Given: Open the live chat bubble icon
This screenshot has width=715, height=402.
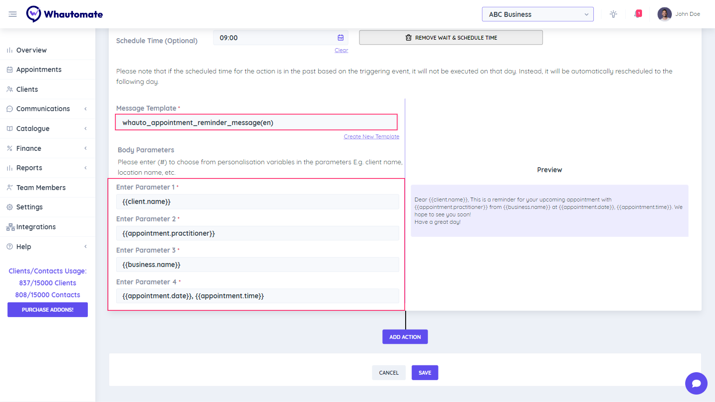Looking at the screenshot, I should (696, 383).
